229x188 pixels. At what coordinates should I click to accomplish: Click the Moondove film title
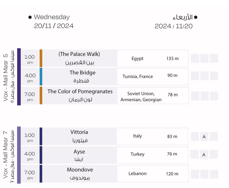coord(80,170)
